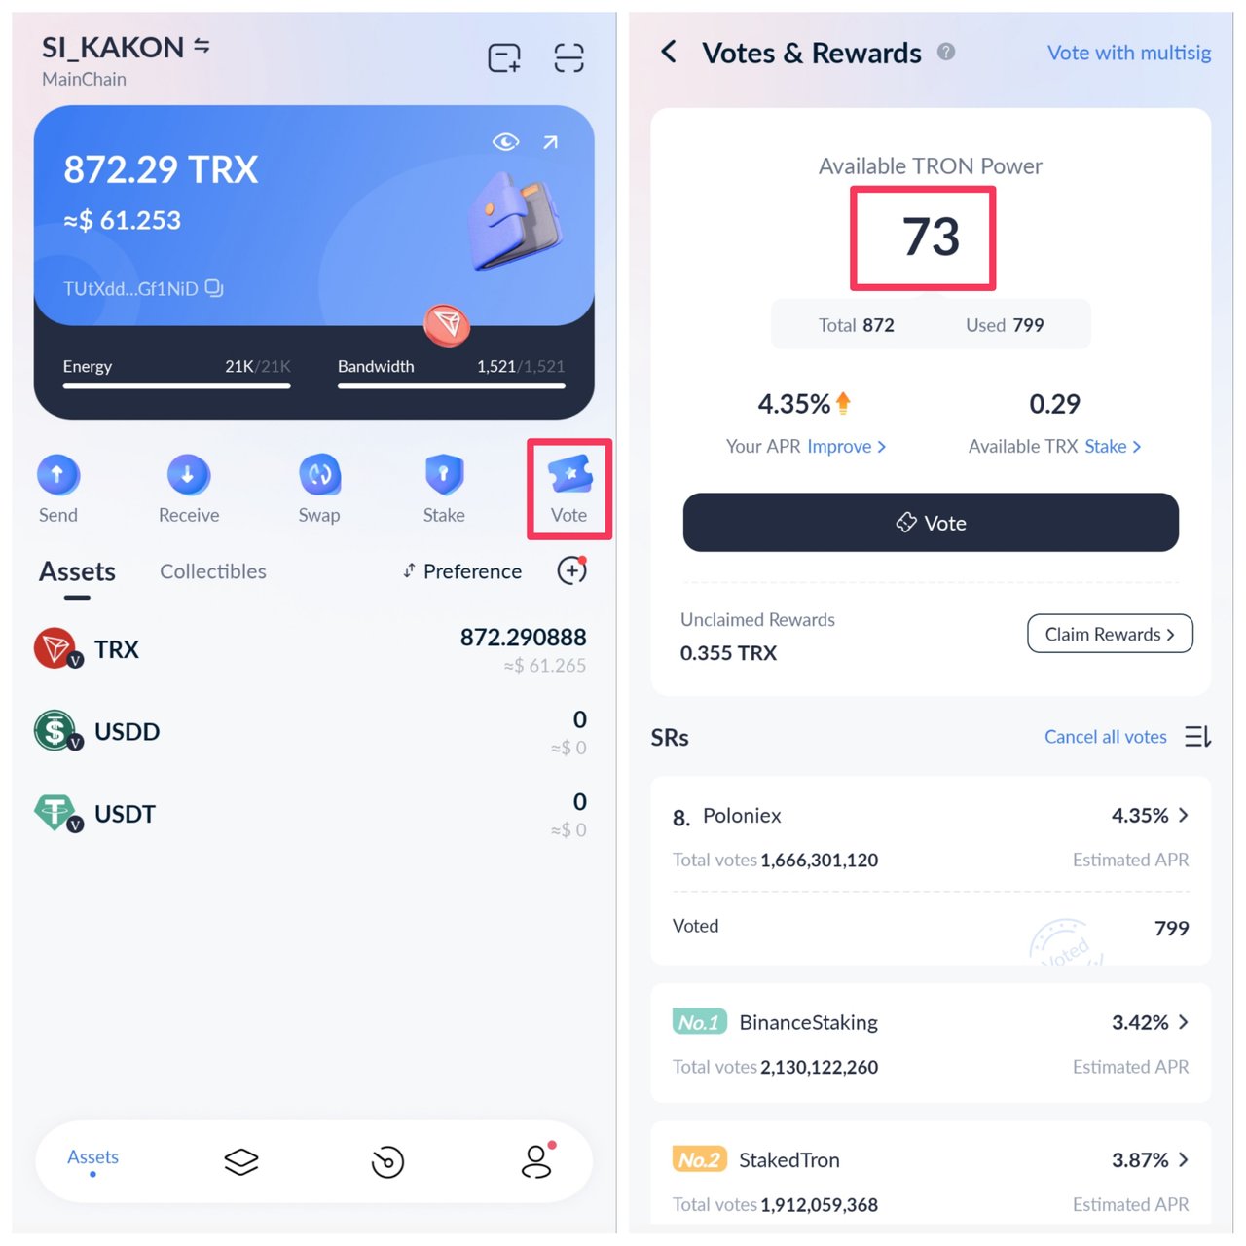The height and width of the screenshot is (1246, 1246).
Task: Expand StakedTron details via 3.87% chevron
Action: coord(1184,1160)
